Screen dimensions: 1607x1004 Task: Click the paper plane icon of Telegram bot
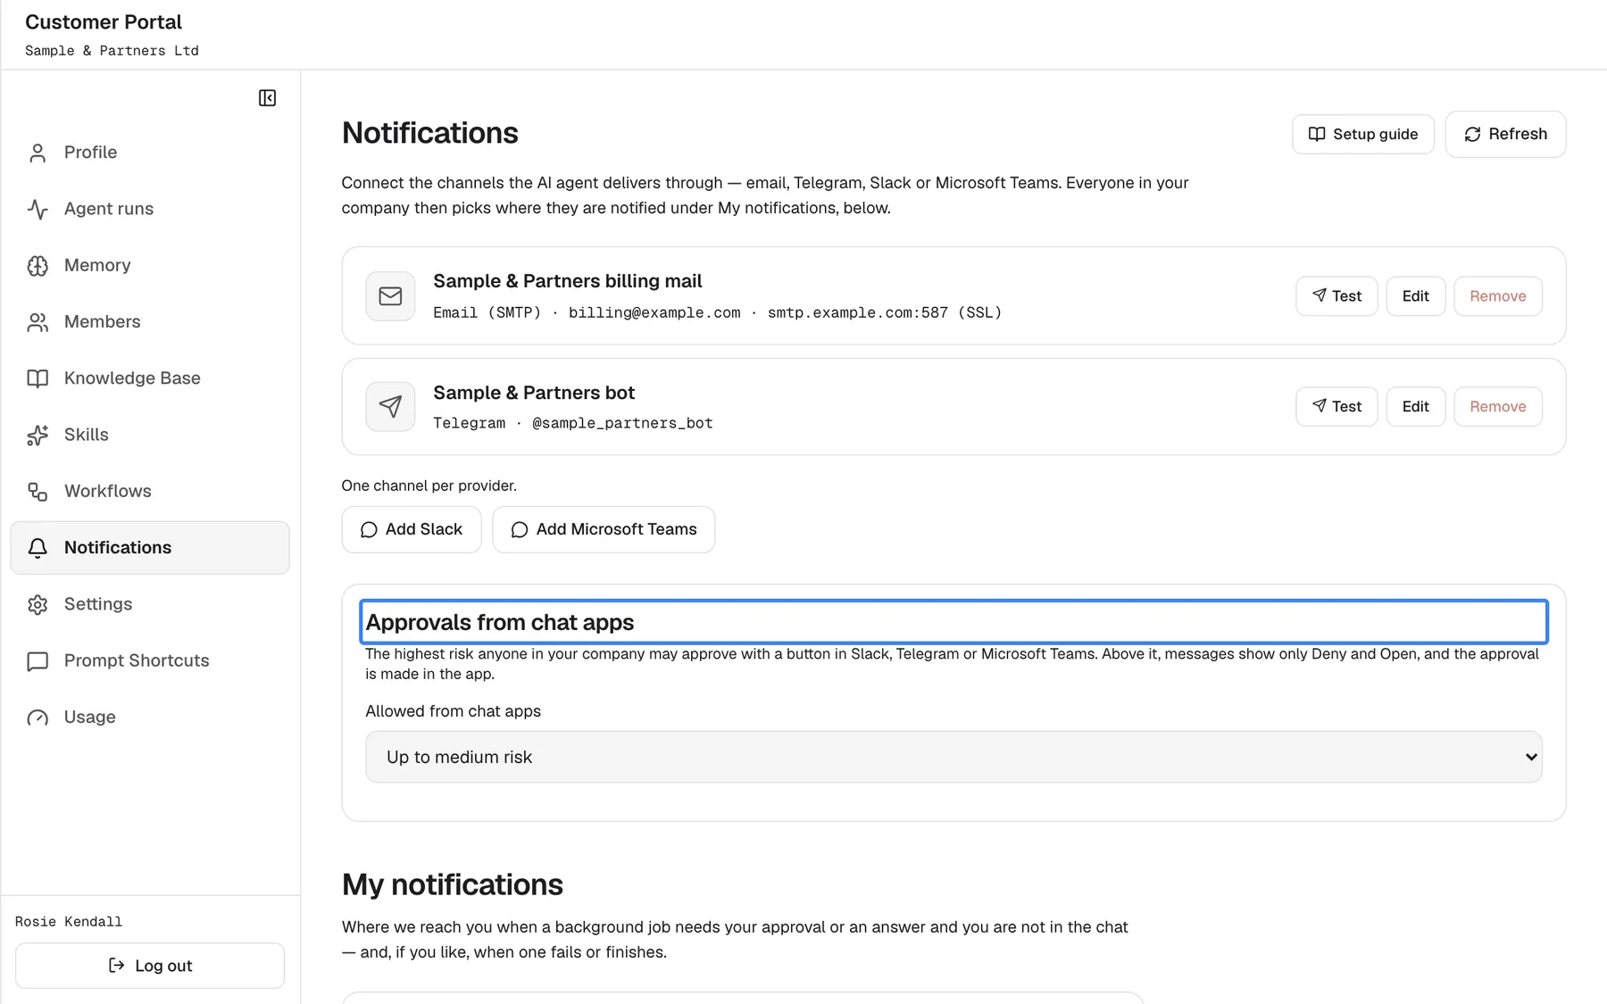click(390, 406)
